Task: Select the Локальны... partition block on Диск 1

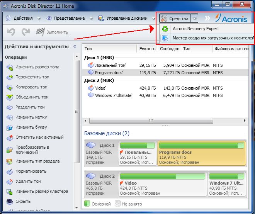Action: [138, 153]
